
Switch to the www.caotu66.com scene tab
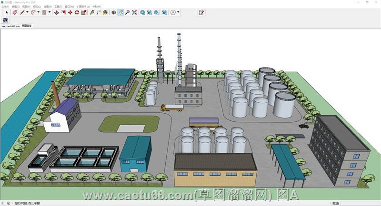pyautogui.click(x=10, y=26)
